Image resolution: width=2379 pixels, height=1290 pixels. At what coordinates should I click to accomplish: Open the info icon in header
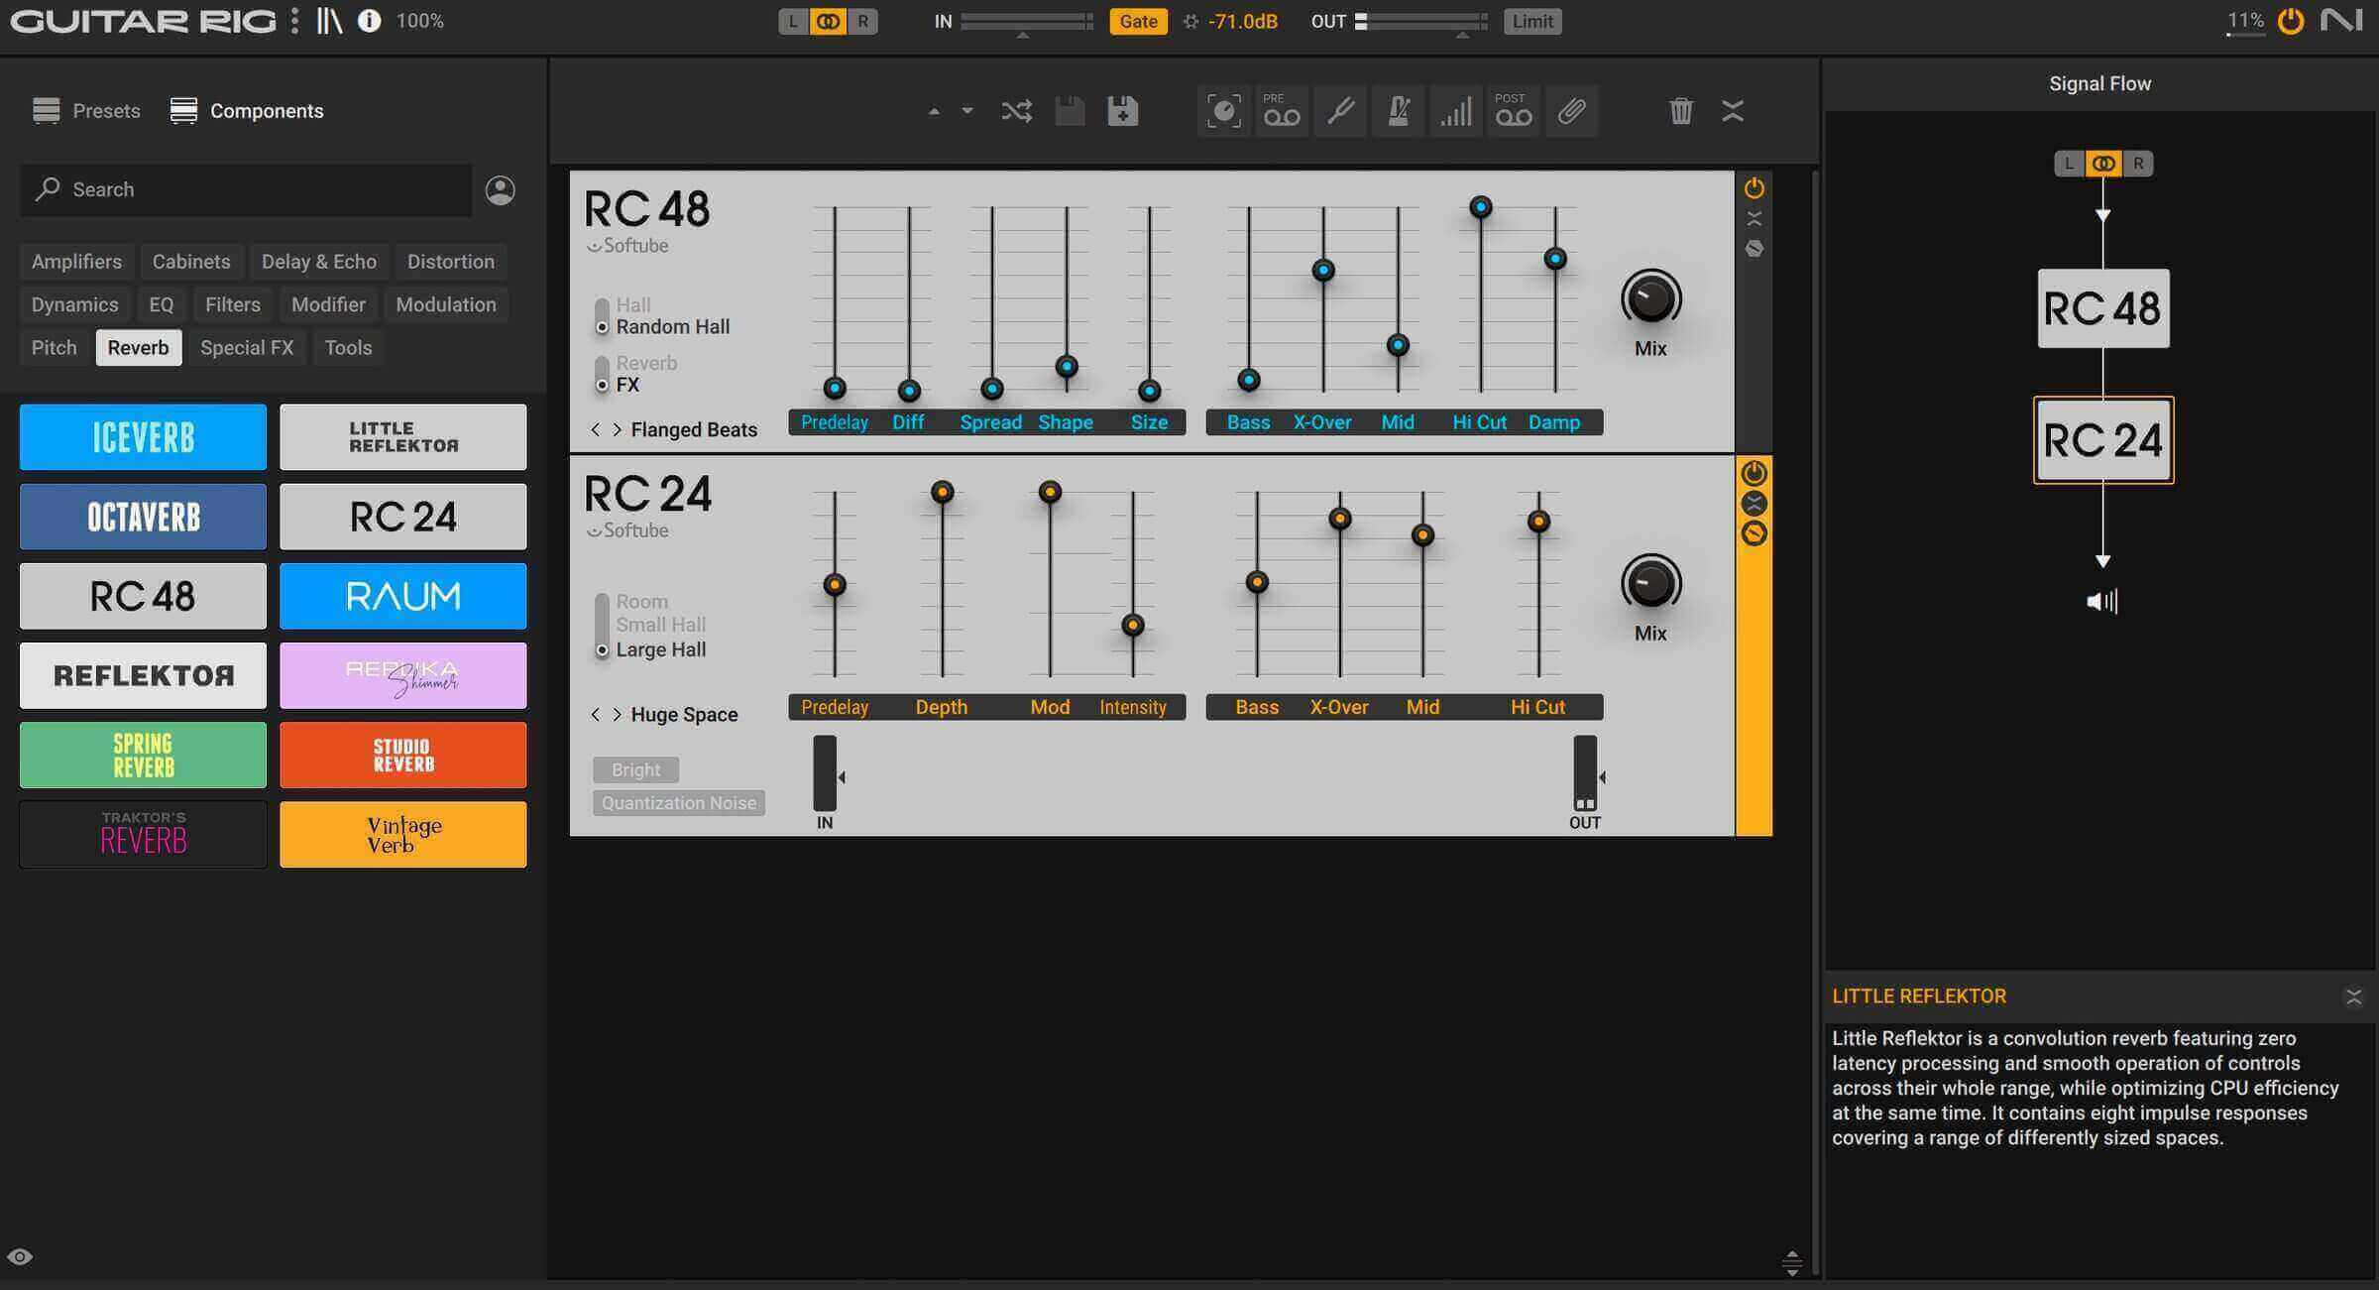click(x=370, y=21)
